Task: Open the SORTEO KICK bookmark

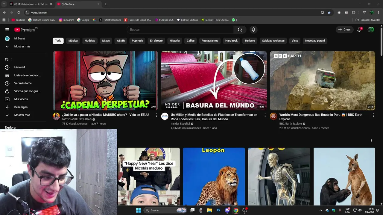Action: tap(164, 20)
